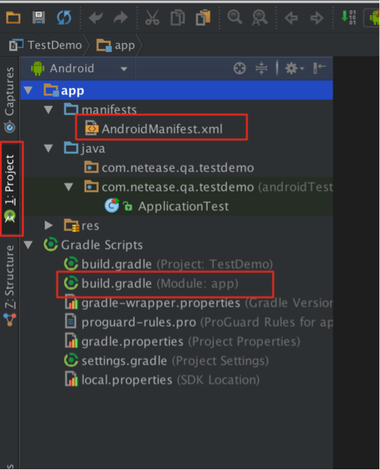Click the Redo arrow icon
Viewport: 380px width, 470px height.
(x=120, y=18)
